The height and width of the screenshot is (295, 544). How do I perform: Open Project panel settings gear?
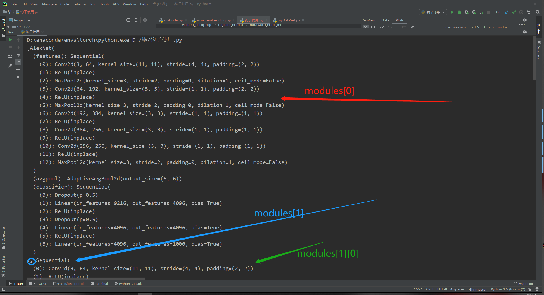[145, 20]
